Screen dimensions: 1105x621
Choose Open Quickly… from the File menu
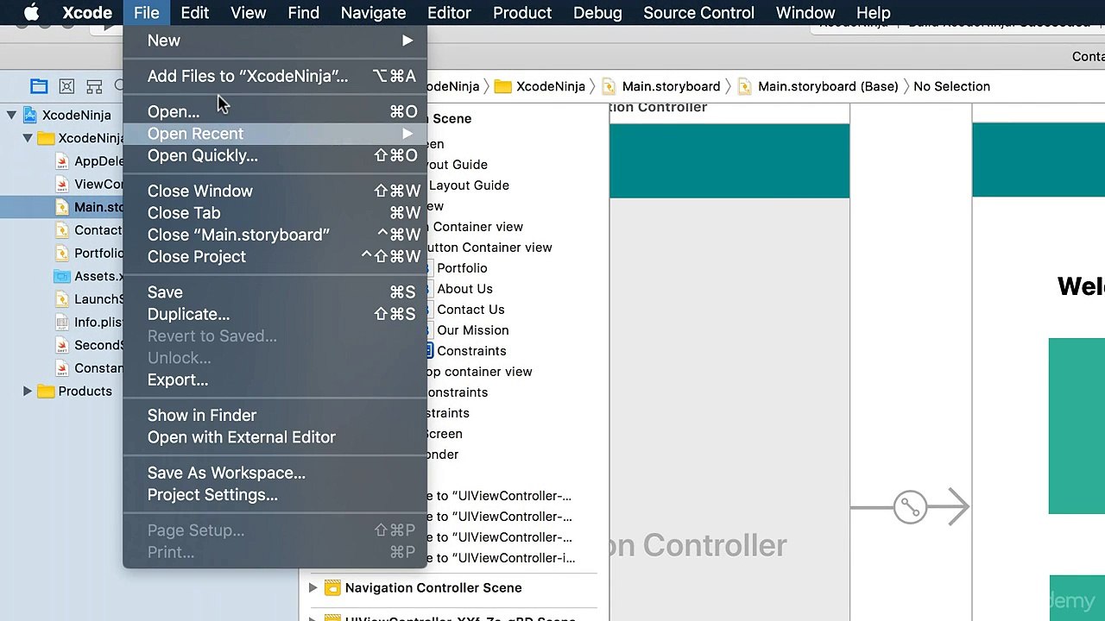[x=275, y=156]
